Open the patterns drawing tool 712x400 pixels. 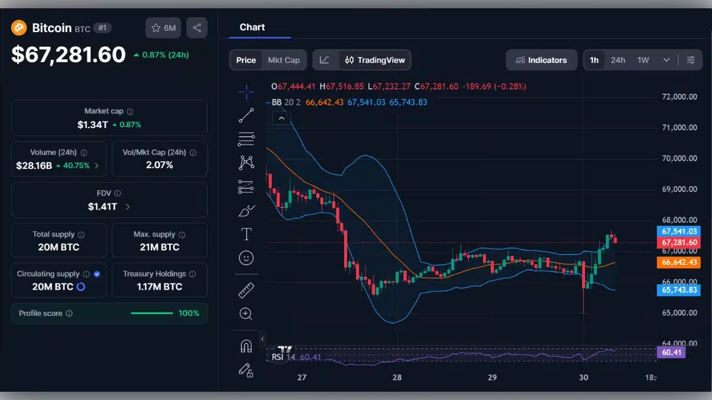click(x=246, y=162)
